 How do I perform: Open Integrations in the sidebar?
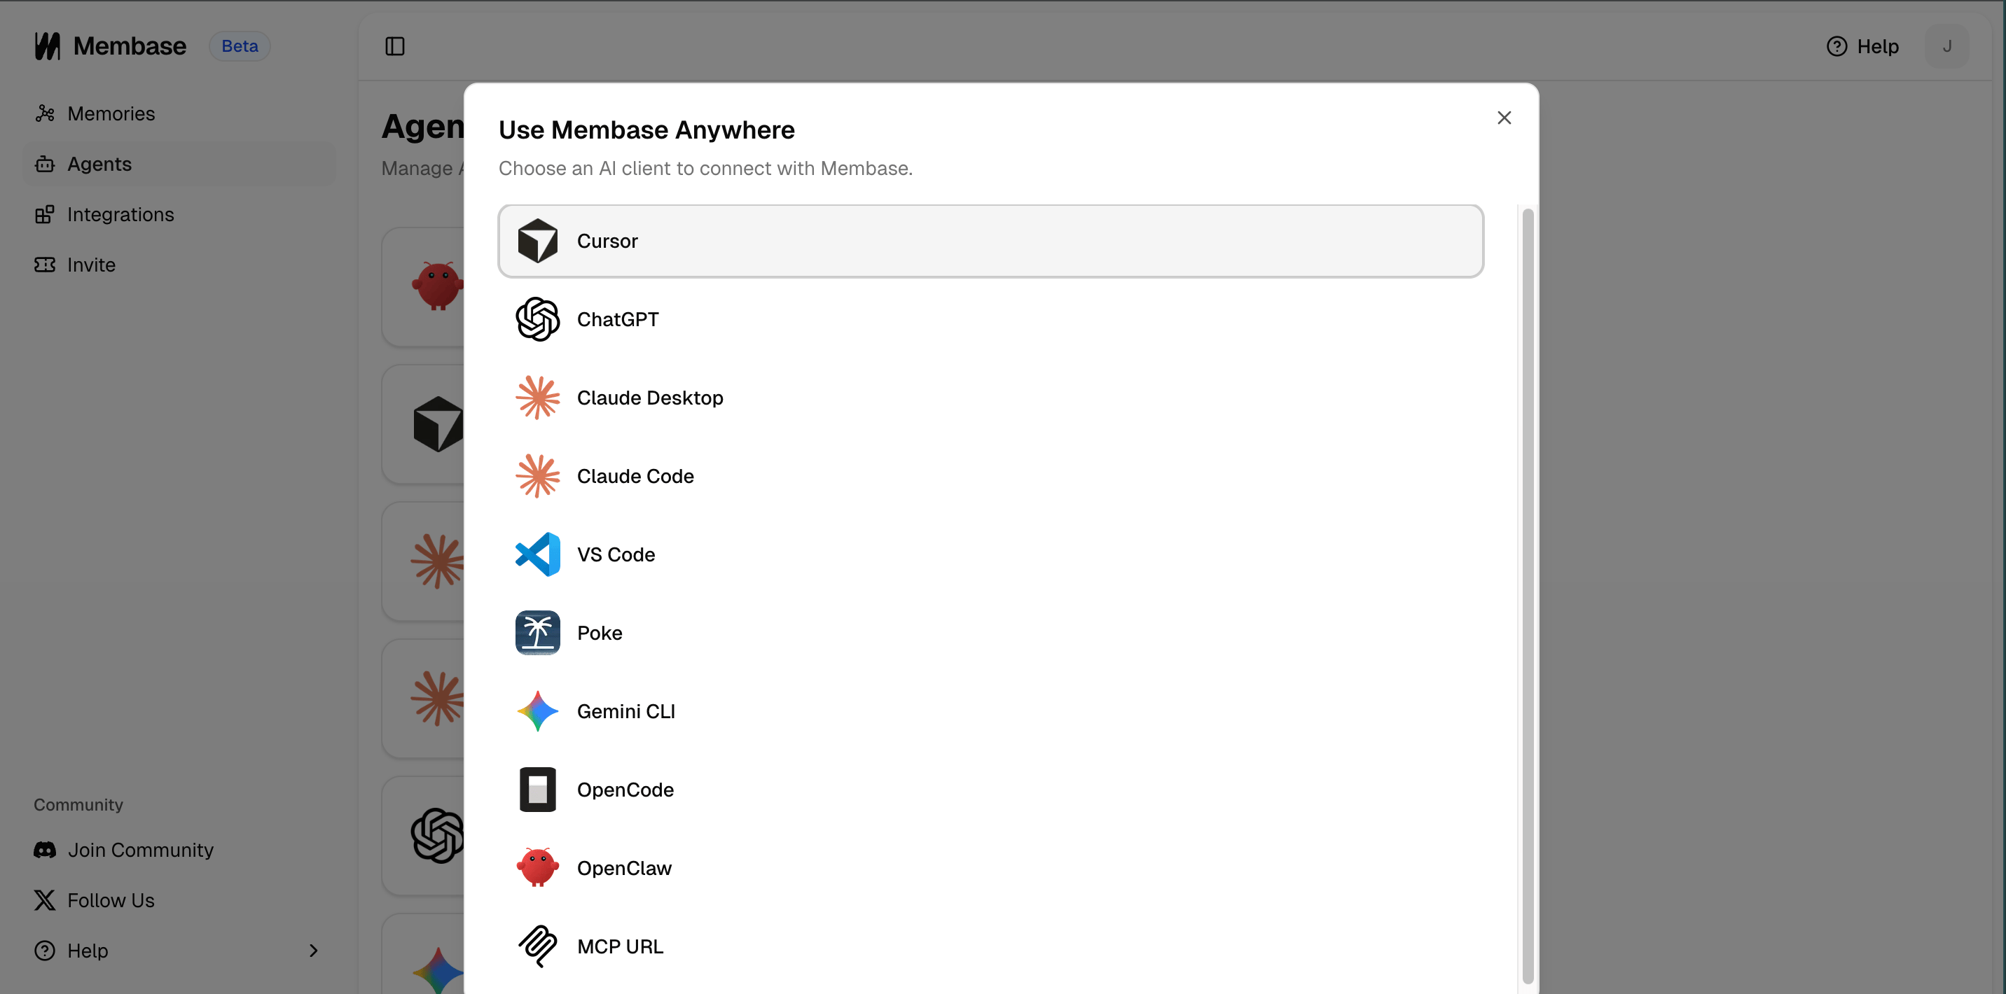tap(179, 214)
